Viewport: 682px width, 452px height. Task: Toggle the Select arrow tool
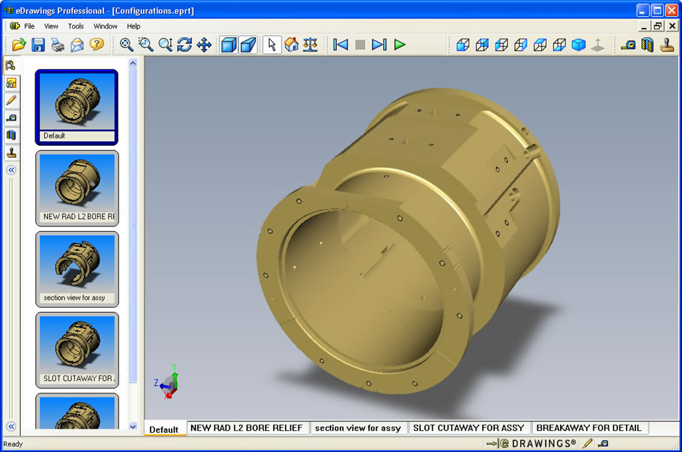(272, 45)
